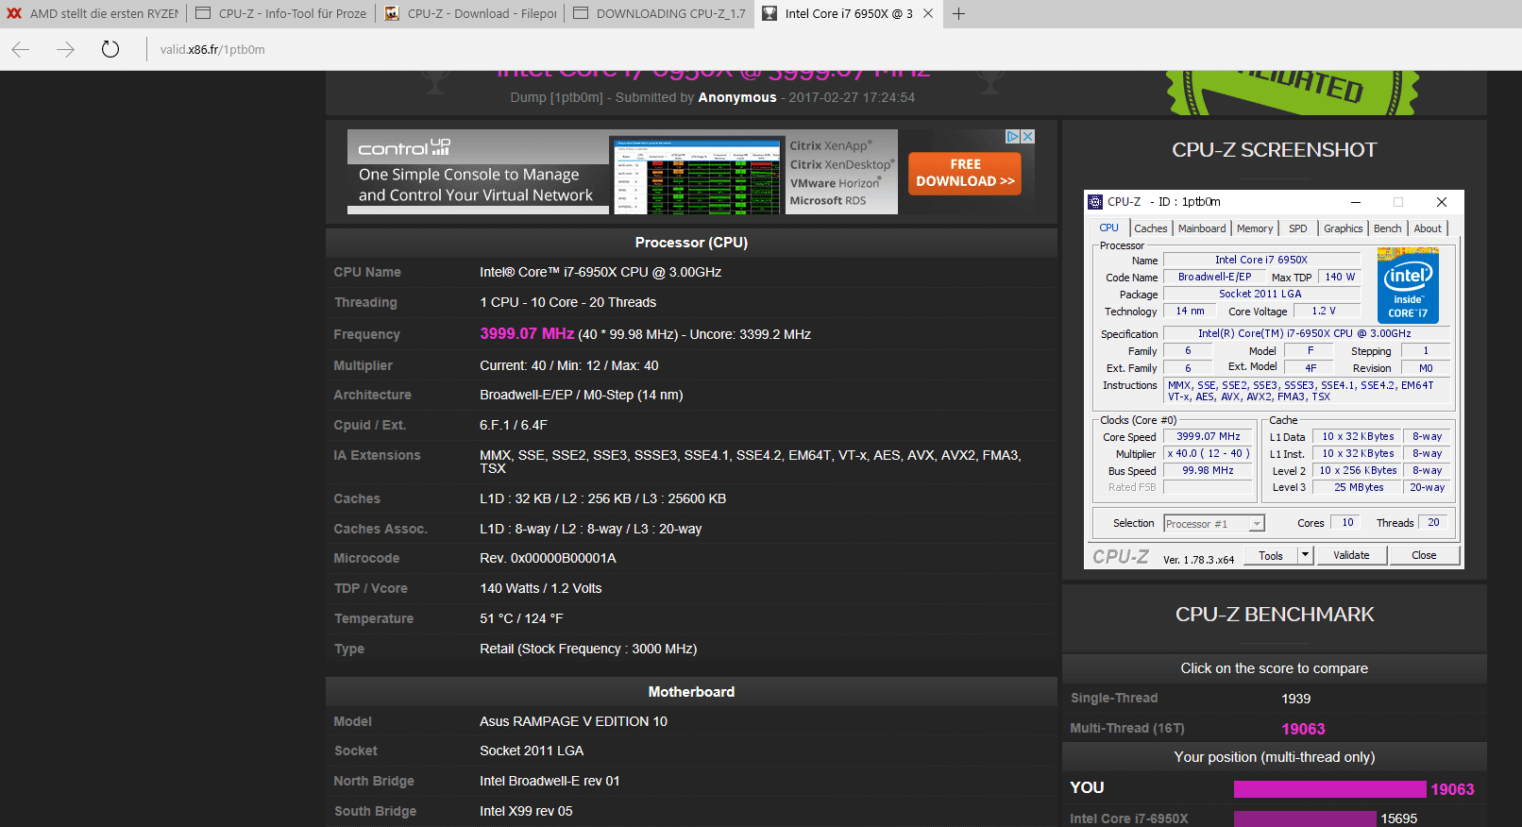Close the Intel Core i7 6950X tab
The width and height of the screenshot is (1522, 827).
pos(928,13)
